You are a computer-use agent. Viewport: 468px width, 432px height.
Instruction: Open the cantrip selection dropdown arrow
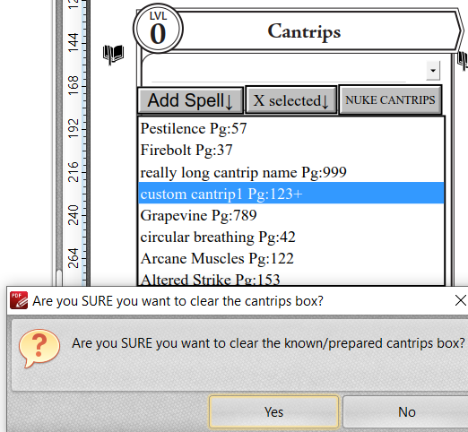433,71
